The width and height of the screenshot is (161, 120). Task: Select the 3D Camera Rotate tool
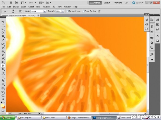(x=3, y=92)
